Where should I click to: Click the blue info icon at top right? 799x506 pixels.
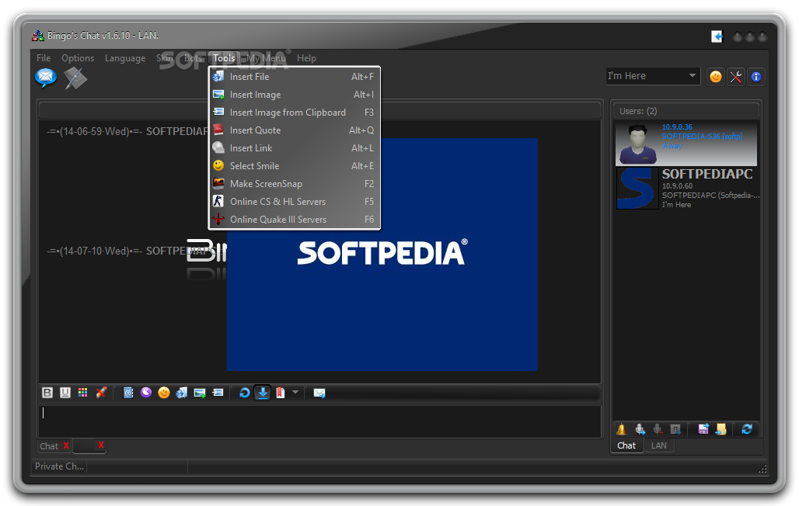(756, 77)
